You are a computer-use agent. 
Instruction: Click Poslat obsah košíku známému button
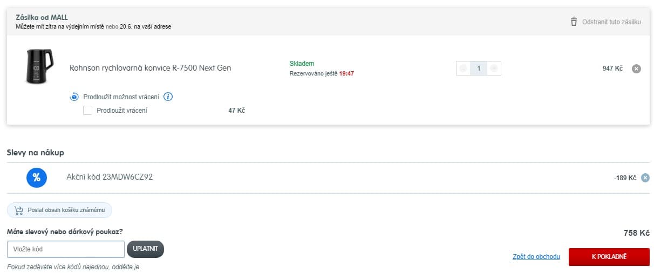pyautogui.click(x=59, y=210)
